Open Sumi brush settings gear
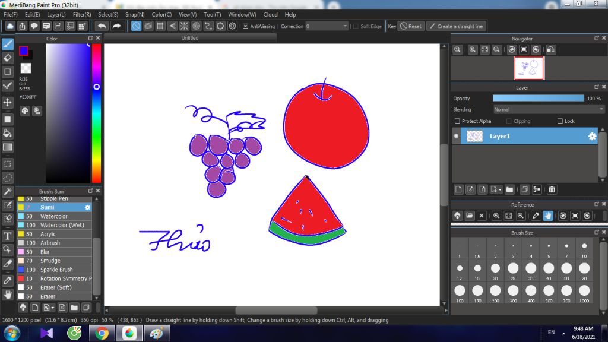The image size is (608, 342). coord(88,207)
